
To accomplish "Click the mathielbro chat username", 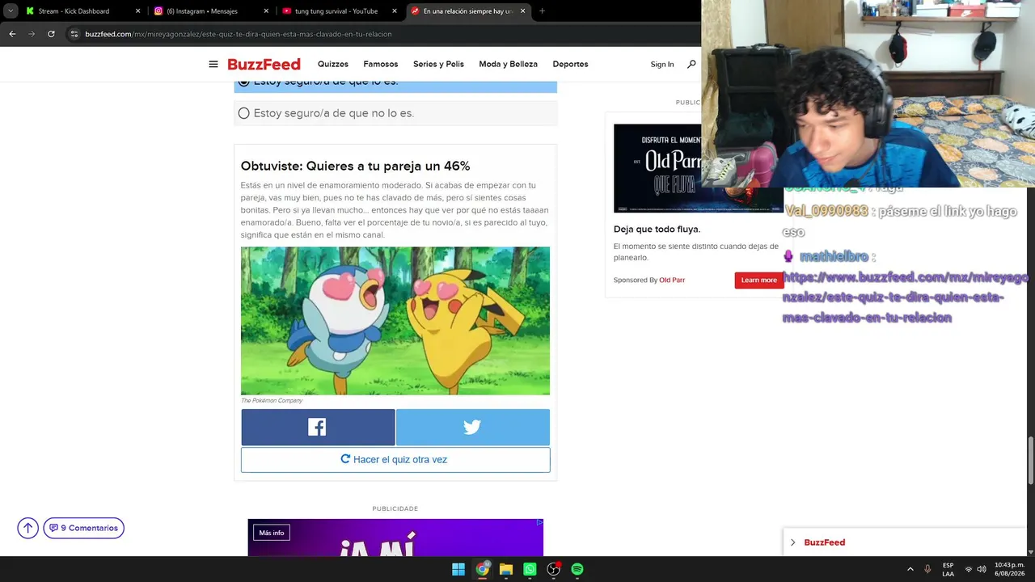I will click(834, 256).
